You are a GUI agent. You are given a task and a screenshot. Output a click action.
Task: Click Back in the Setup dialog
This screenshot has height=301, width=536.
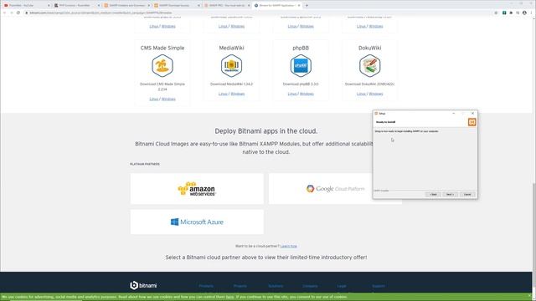coord(433,194)
